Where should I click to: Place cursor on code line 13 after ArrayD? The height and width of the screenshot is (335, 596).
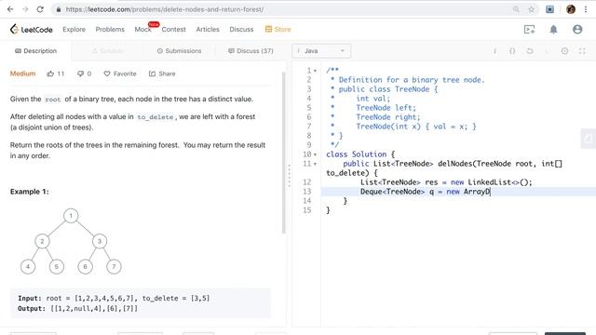(x=491, y=192)
